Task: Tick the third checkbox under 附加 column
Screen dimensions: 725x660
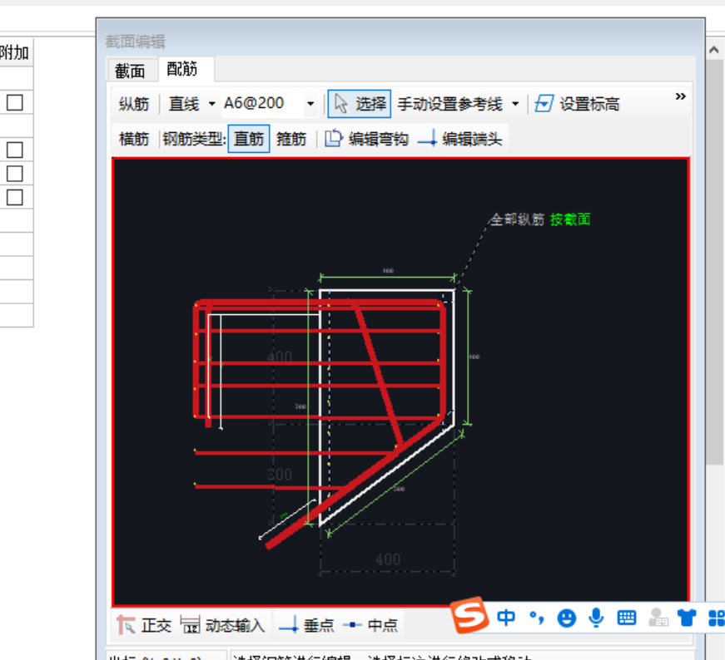Action: (15, 174)
